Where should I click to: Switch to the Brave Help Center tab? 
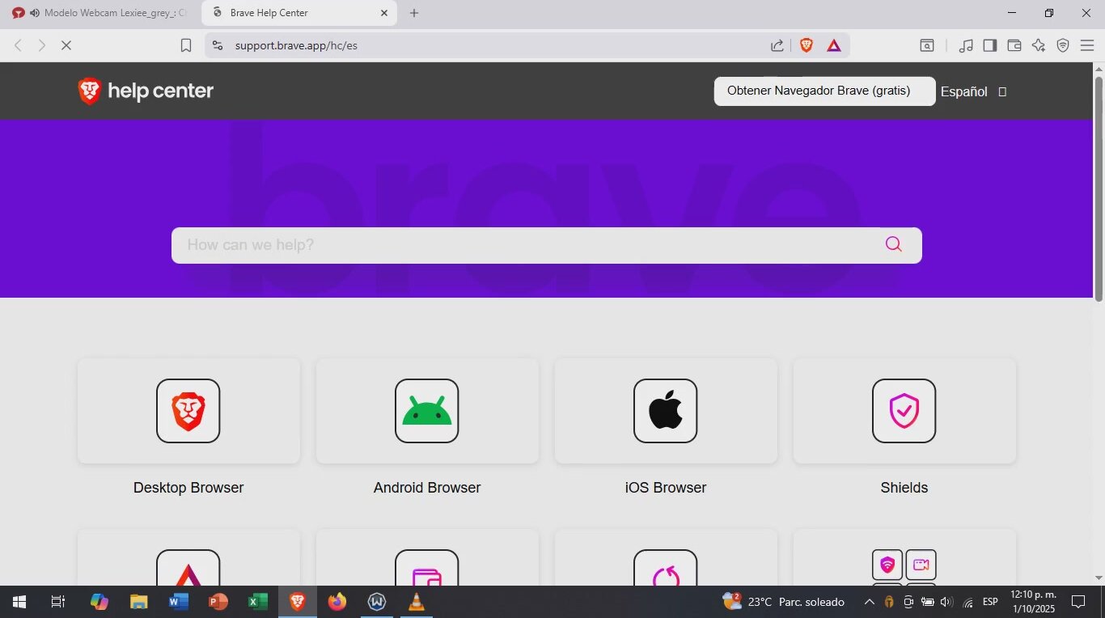tap(291, 13)
